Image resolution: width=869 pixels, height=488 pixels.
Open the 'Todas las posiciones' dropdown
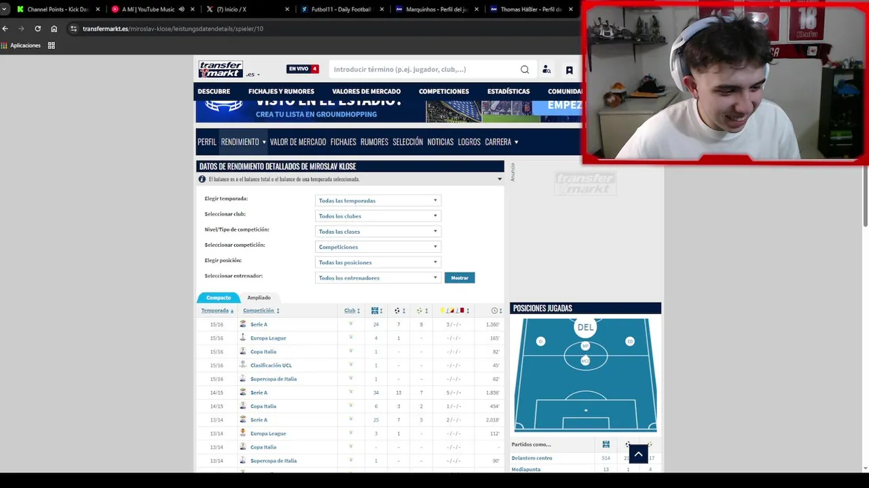click(378, 262)
